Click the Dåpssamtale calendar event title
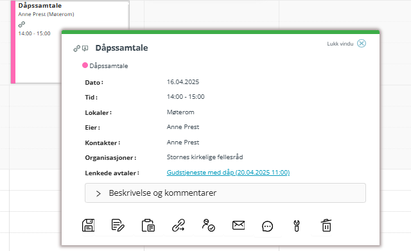Screen dimensions: 411x251 tap(40, 5)
